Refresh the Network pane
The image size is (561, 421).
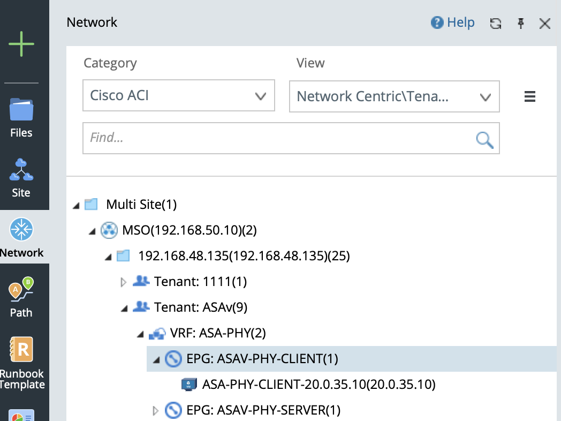496,23
